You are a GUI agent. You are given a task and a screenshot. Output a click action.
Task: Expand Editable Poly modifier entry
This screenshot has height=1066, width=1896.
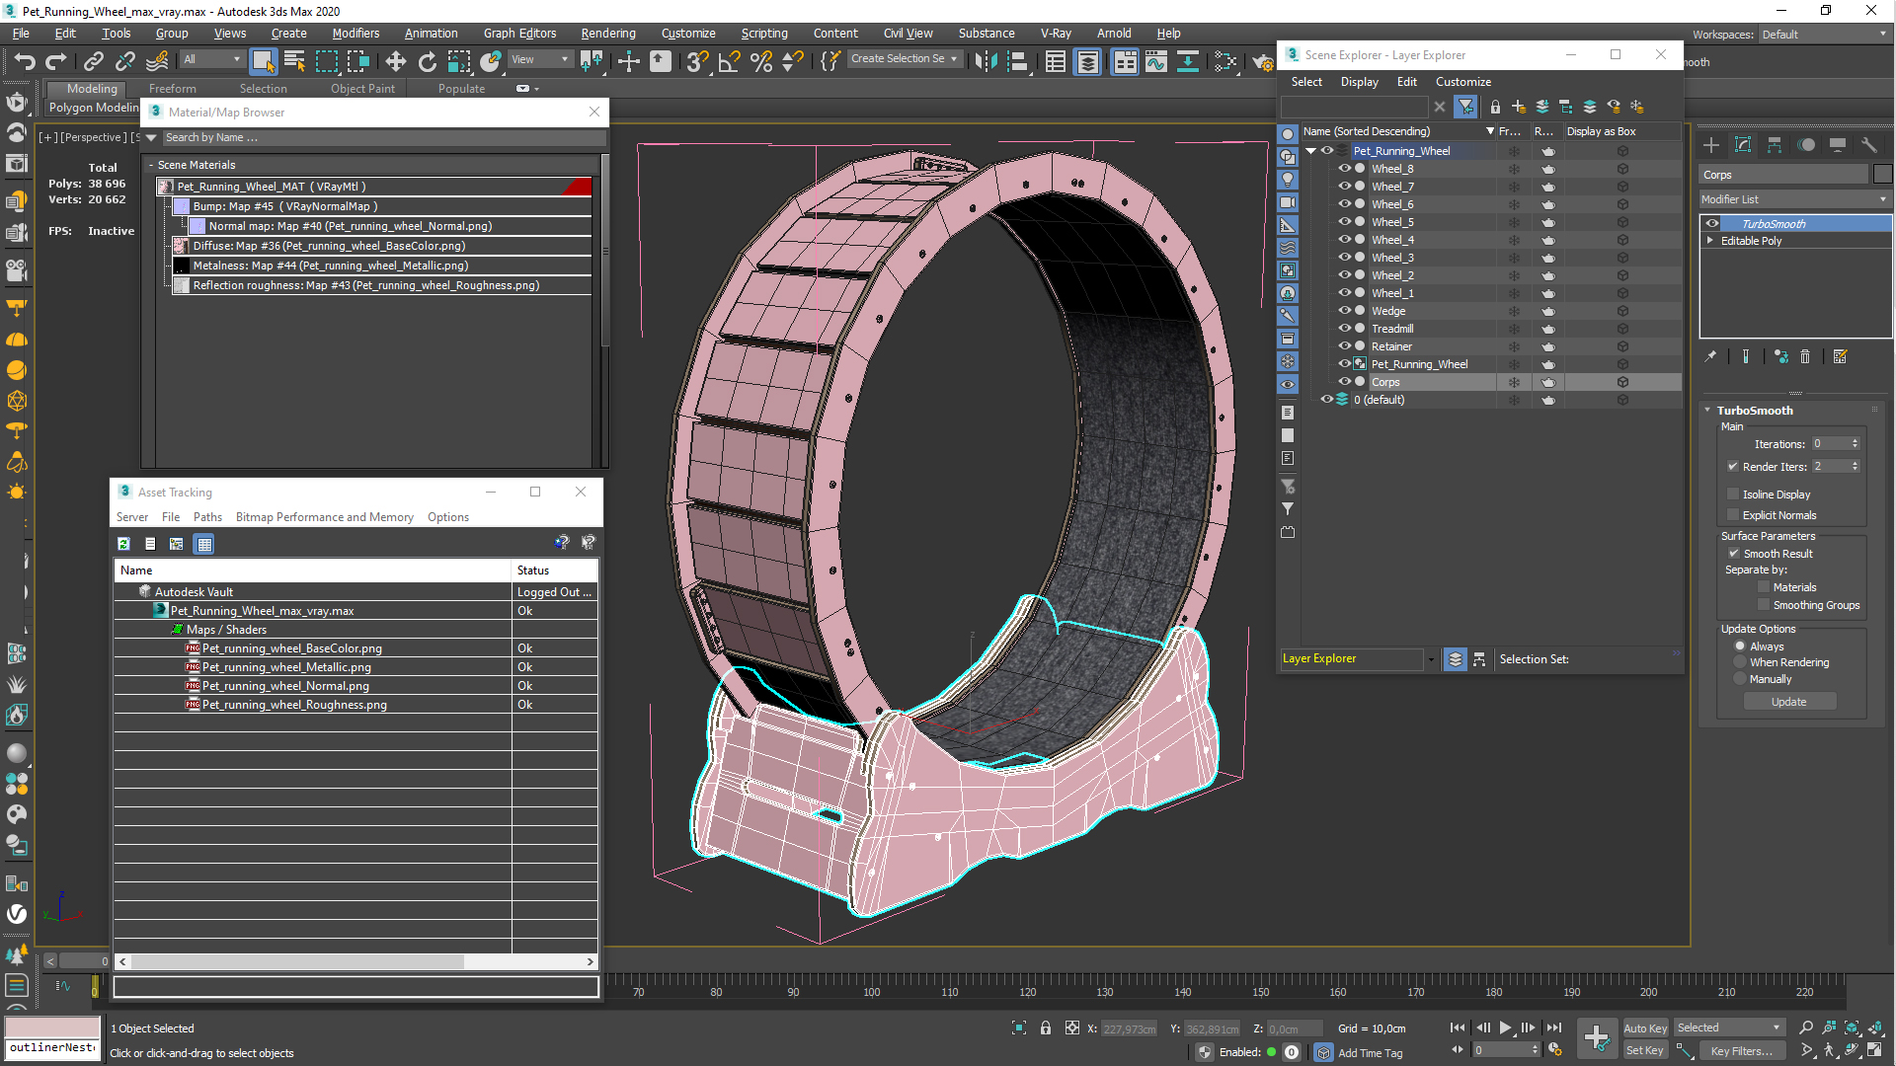(x=1710, y=241)
